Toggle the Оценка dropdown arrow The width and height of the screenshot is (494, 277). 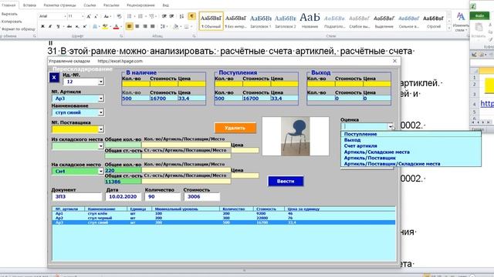click(x=391, y=126)
